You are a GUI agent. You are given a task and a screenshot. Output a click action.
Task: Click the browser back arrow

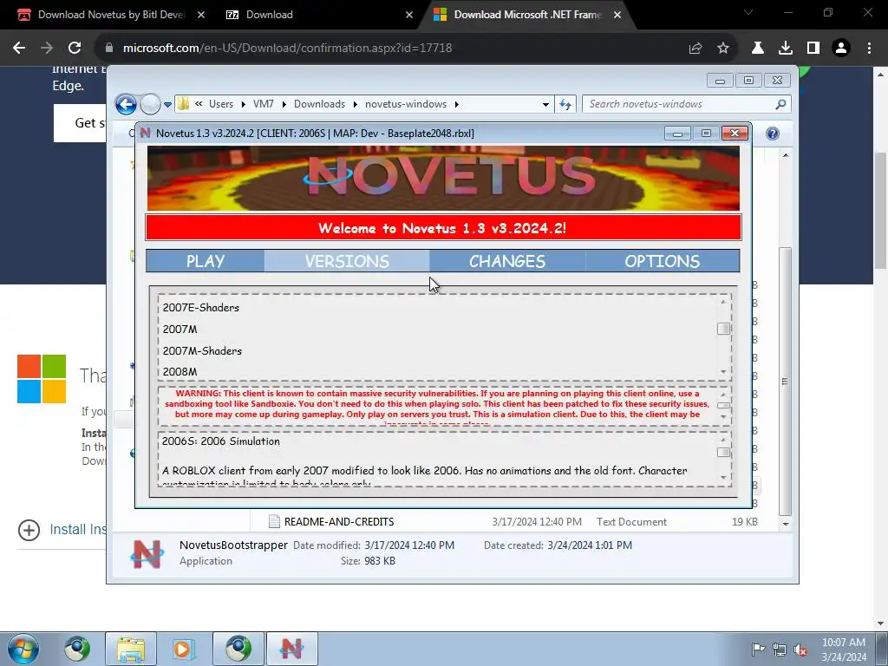point(19,49)
